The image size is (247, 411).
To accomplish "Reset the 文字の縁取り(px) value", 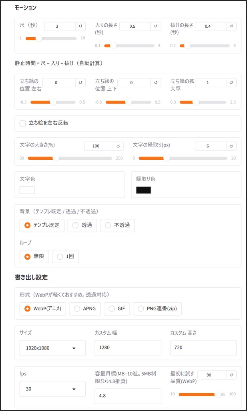I will [x=231, y=146].
